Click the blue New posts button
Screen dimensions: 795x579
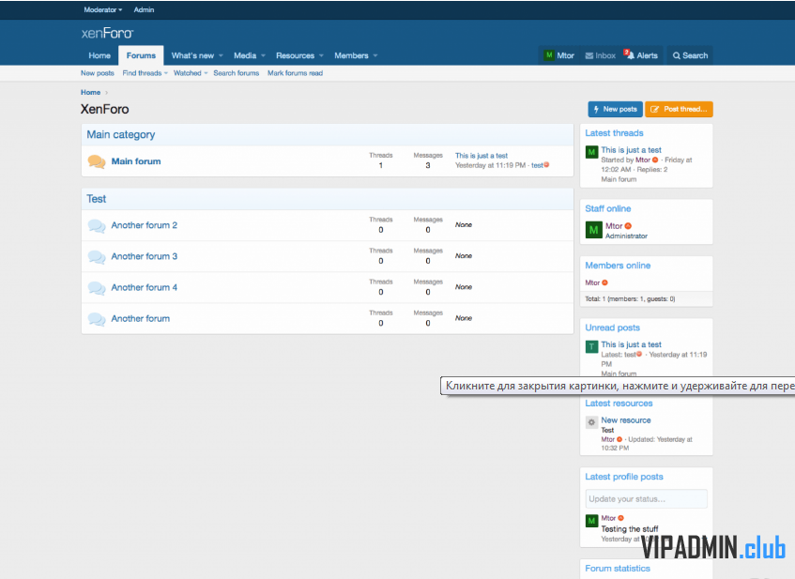pyautogui.click(x=615, y=109)
